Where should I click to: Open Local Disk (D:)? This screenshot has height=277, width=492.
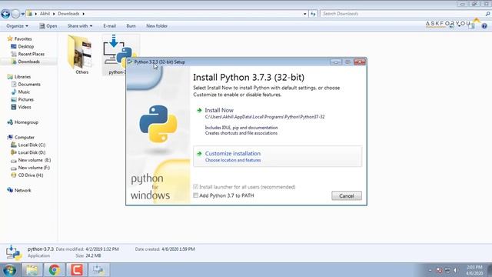click(x=32, y=152)
